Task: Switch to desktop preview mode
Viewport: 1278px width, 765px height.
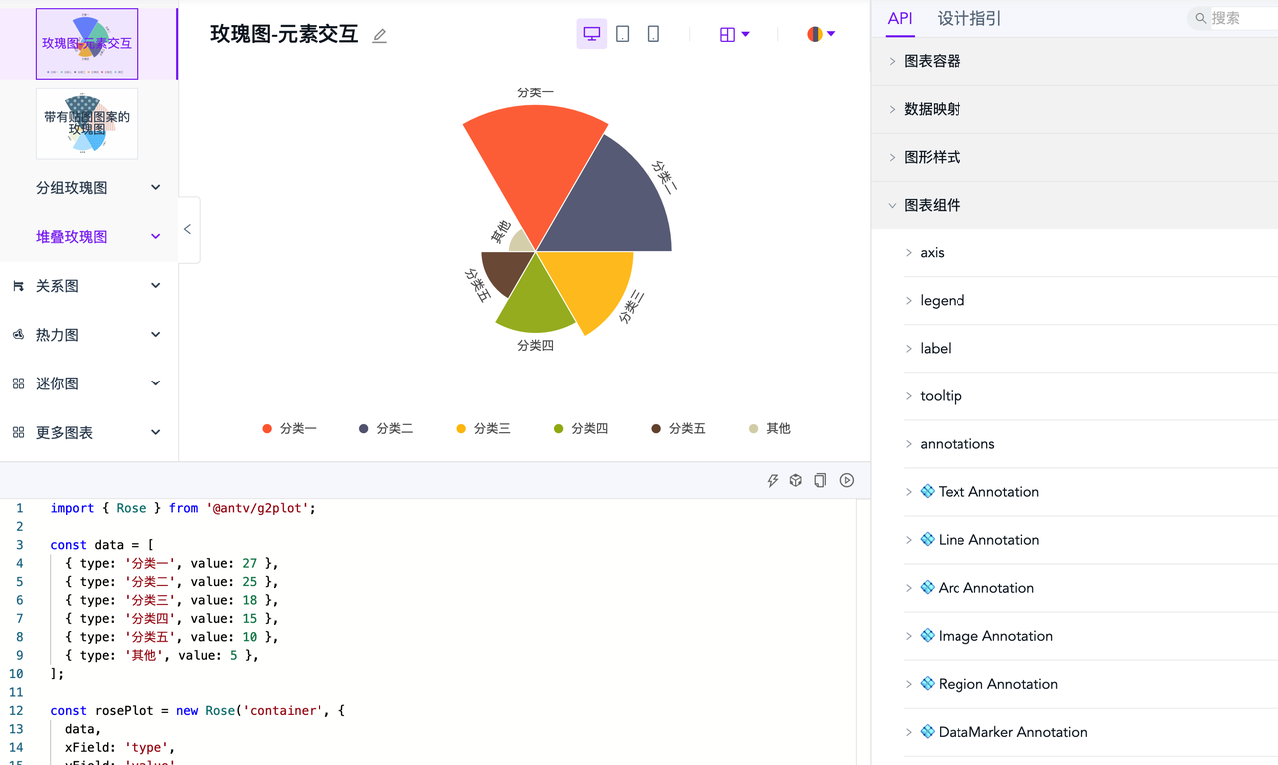Action: click(x=592, y=34)
